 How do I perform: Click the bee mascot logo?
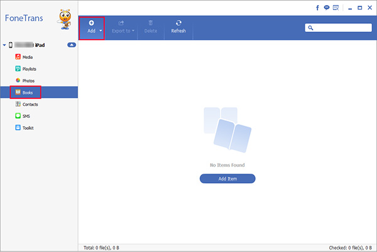click(65, 19)
